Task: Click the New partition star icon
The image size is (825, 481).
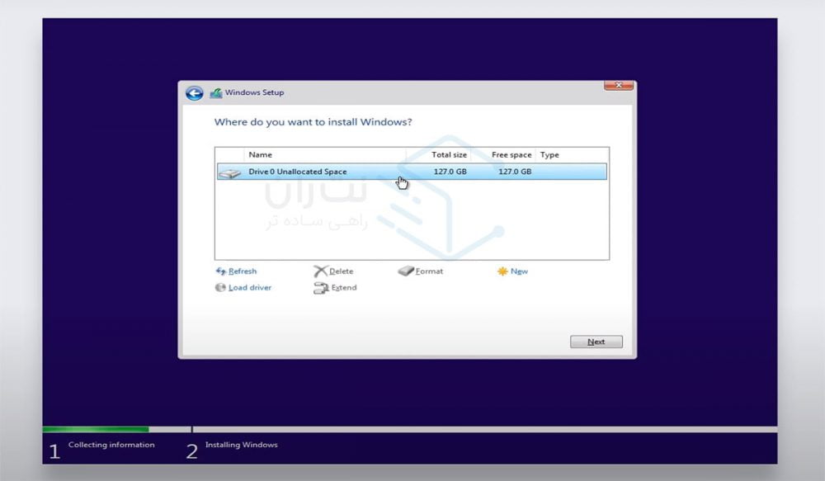Action: pos(502,271)
